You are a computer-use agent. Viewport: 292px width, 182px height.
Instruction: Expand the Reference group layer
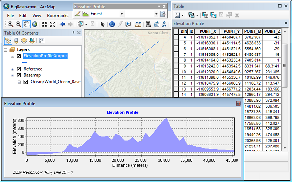pos(12,69)
